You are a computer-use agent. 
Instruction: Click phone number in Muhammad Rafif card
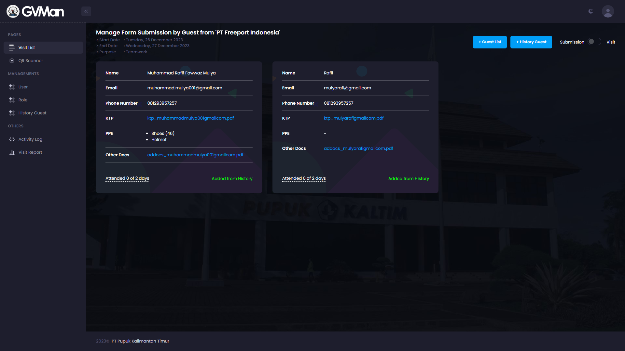[x=162, y=103]
